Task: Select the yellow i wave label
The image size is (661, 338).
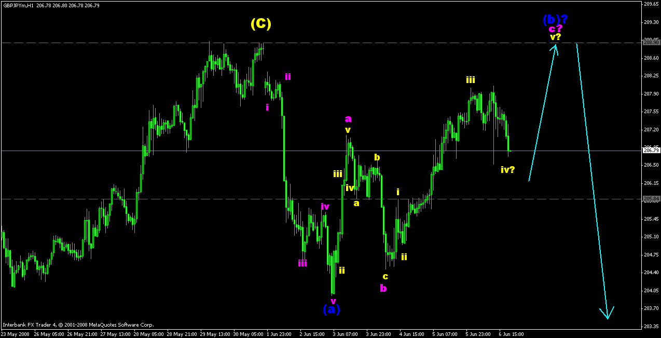Action: click(x=398, y=192)
